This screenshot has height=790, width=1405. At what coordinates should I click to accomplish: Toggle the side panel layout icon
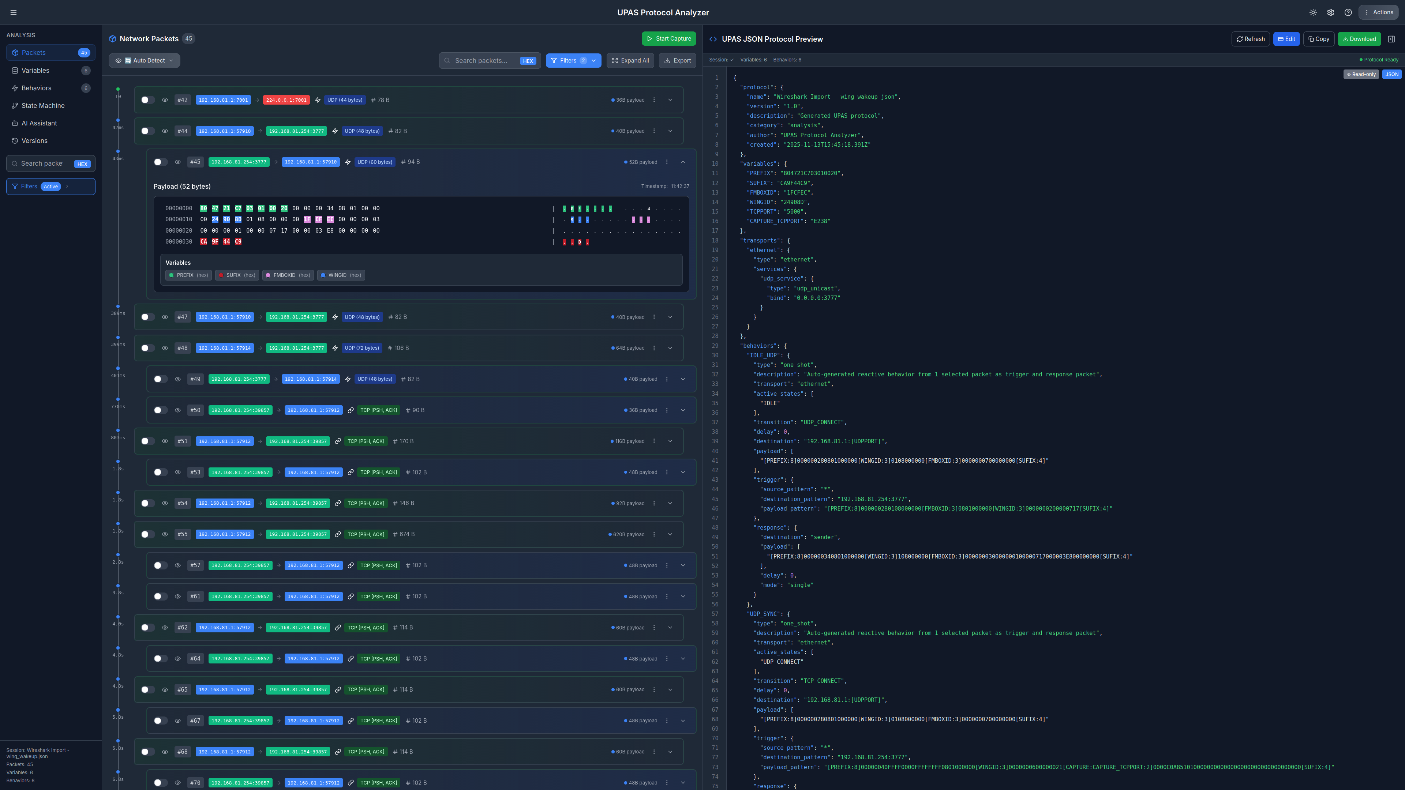[x=1391, y=39]
